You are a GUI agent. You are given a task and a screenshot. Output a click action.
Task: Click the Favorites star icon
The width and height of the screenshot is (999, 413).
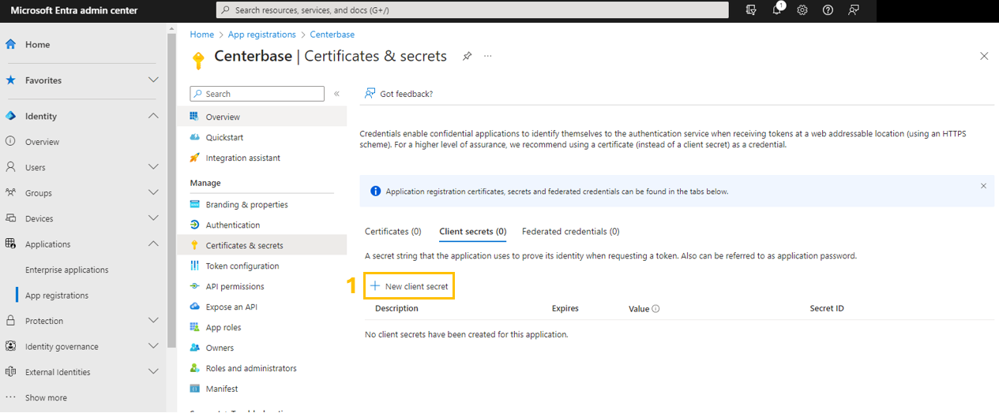[x=11, y=80]
